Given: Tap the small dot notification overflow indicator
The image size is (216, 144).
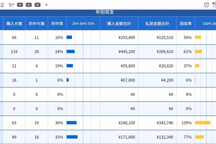Looking at the screenshot, I should point(46,5).
